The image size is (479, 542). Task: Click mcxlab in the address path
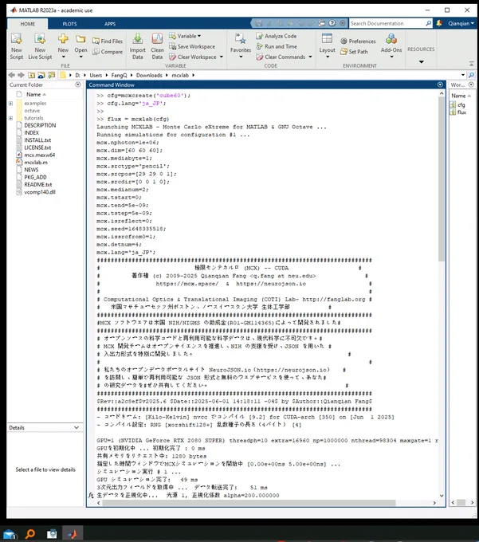click(x=180, y=75)
